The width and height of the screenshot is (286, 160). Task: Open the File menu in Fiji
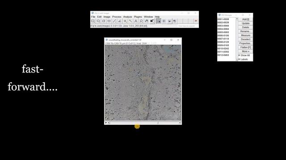[93, 17]
